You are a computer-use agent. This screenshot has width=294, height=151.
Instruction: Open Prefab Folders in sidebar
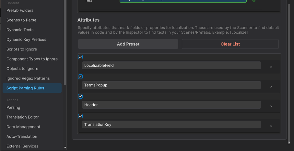point(20,10)
